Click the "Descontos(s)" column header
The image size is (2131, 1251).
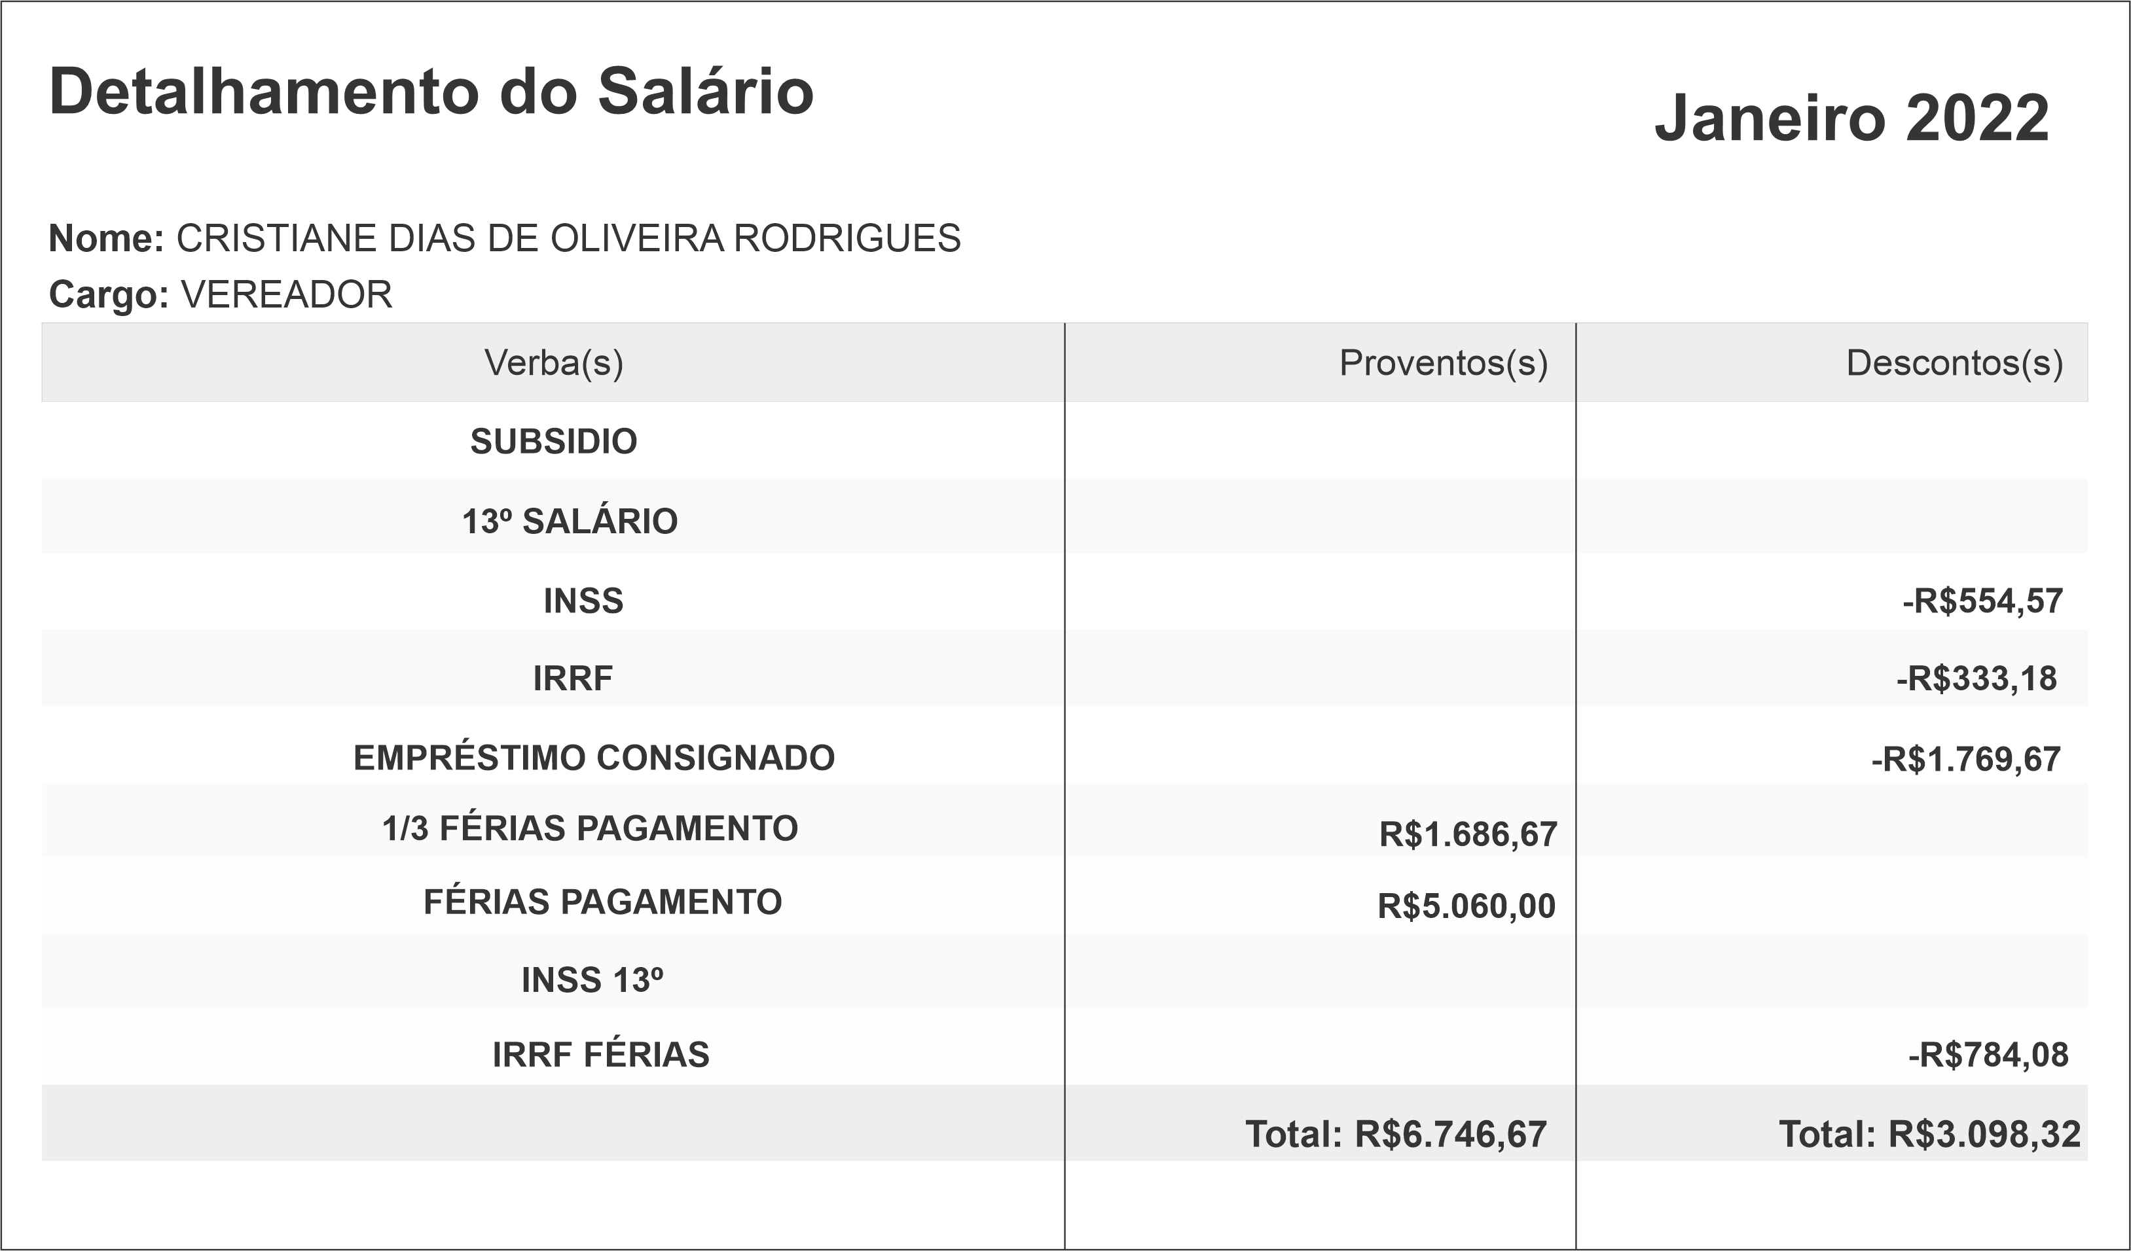coord(1954,362)
